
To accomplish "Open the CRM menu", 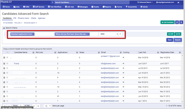I will pos(26,7).
